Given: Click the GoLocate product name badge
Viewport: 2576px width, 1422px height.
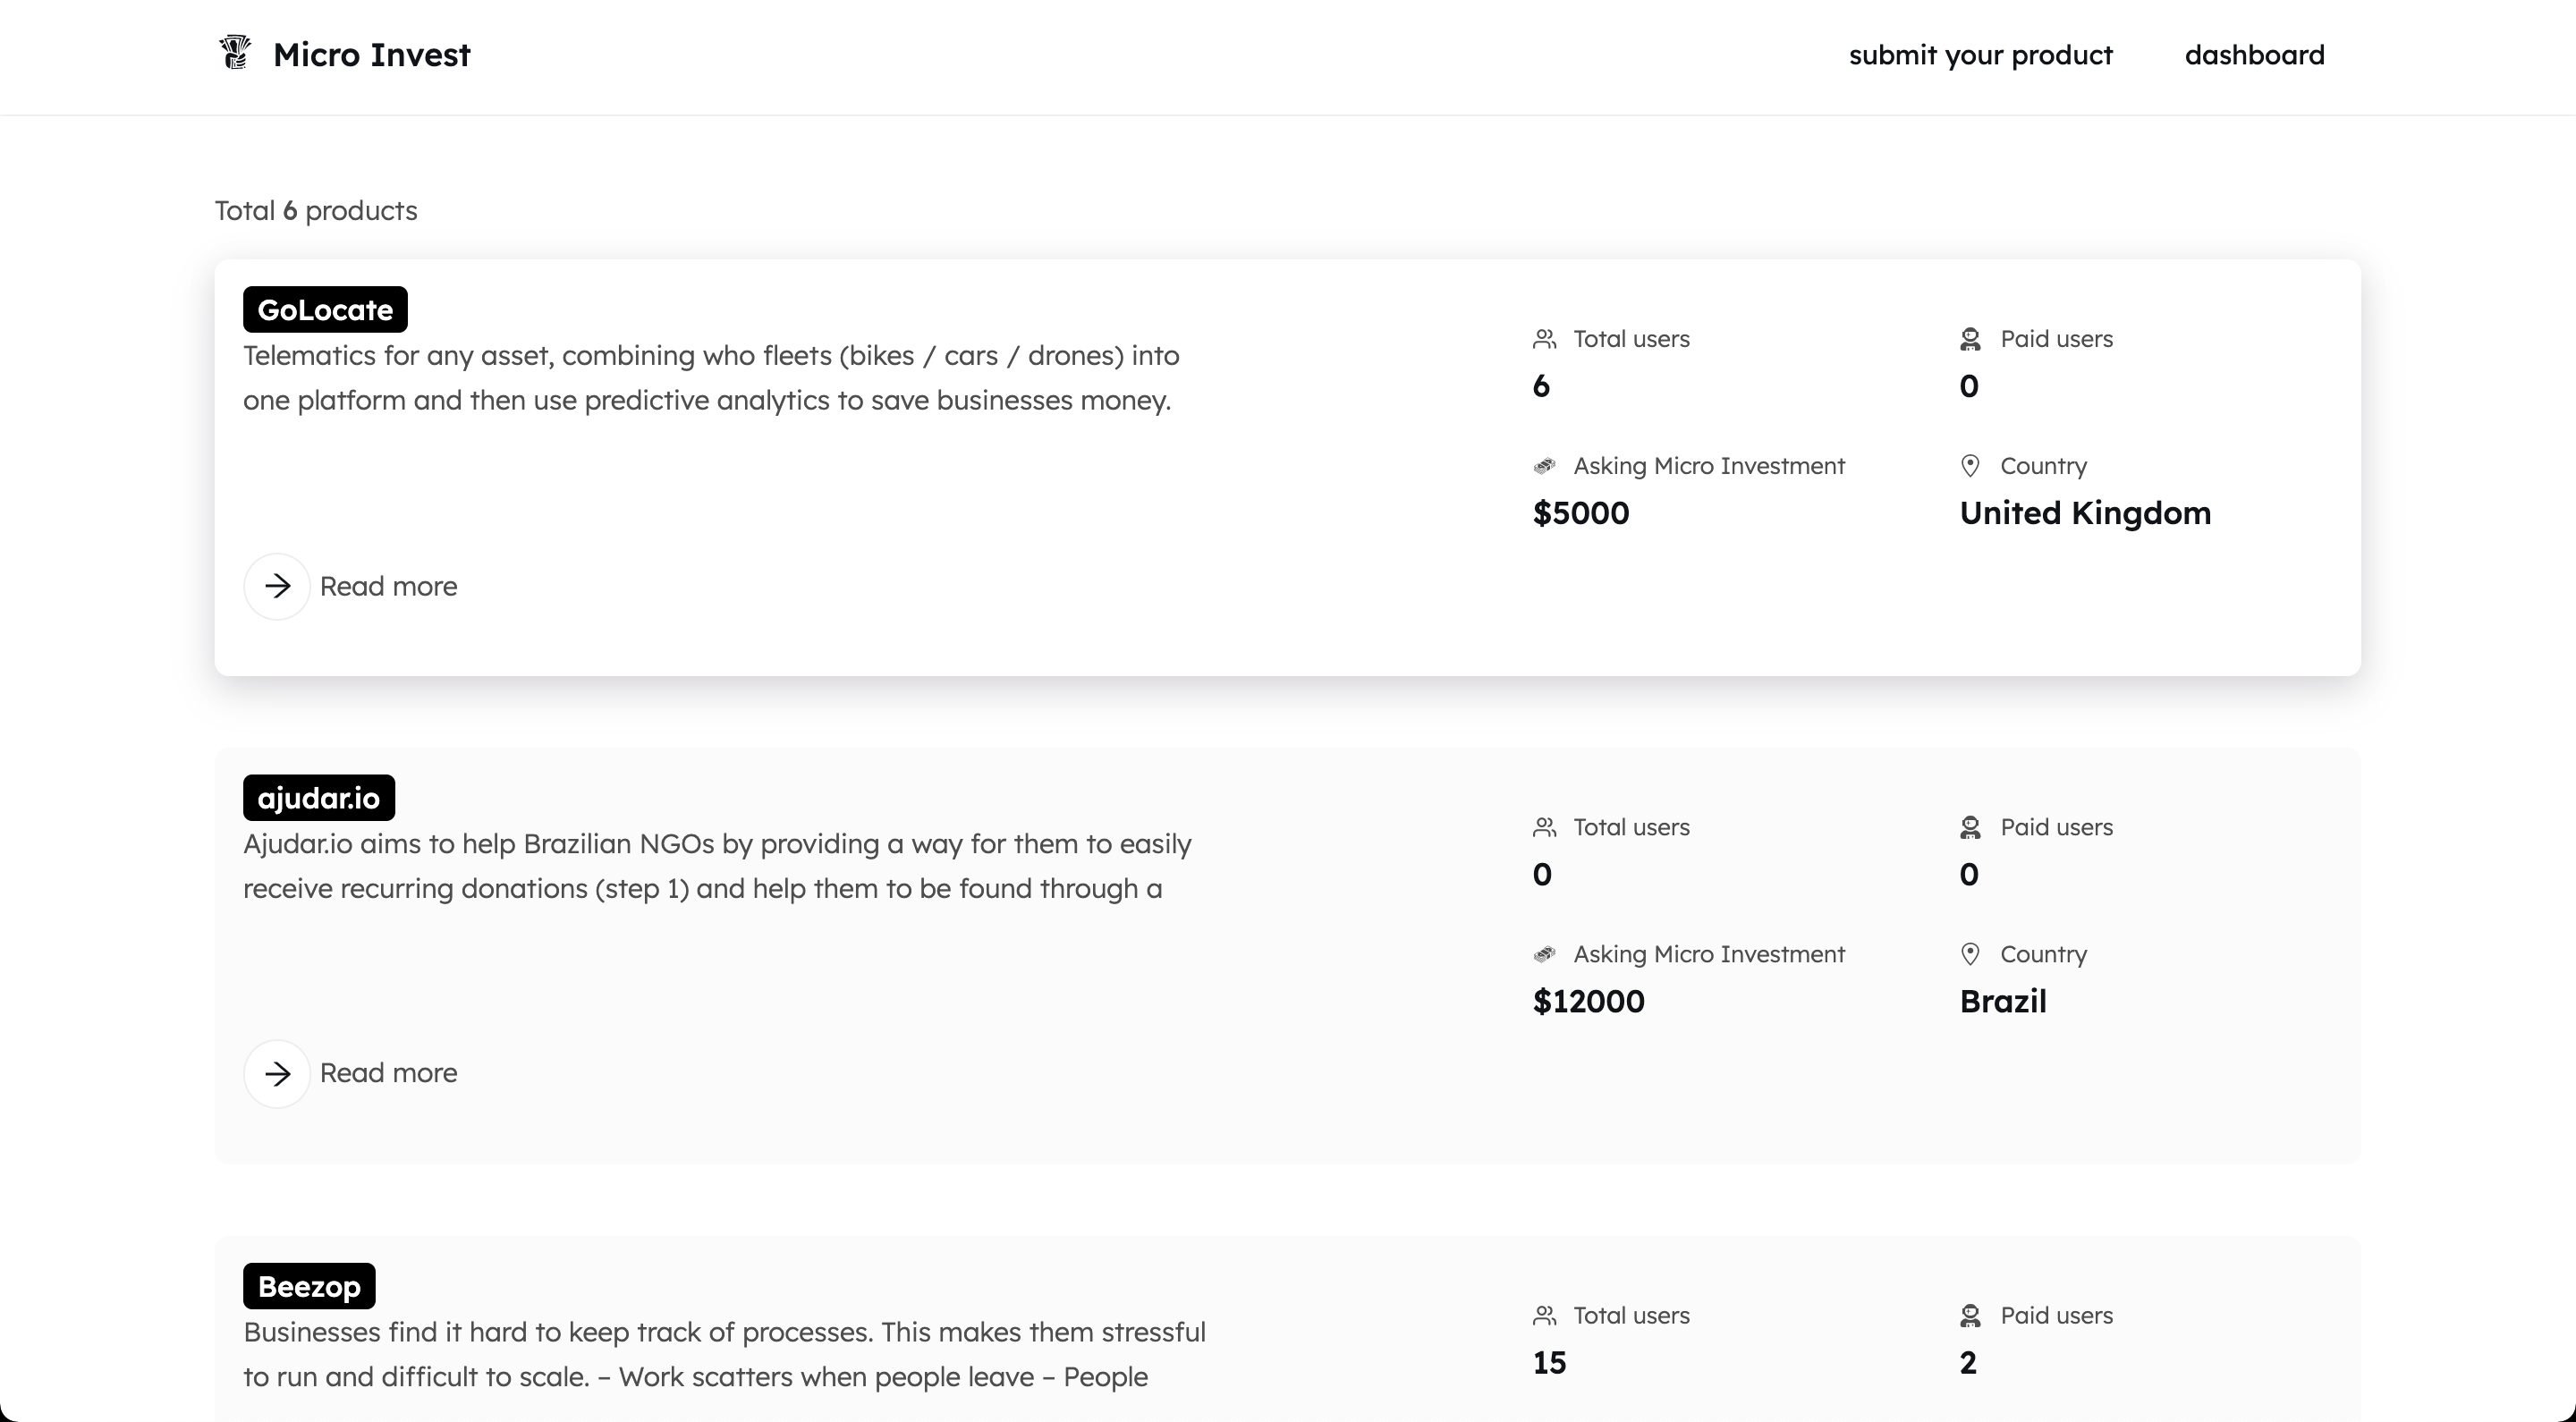Looking at the screenshot, I should [x=325, y=310].
